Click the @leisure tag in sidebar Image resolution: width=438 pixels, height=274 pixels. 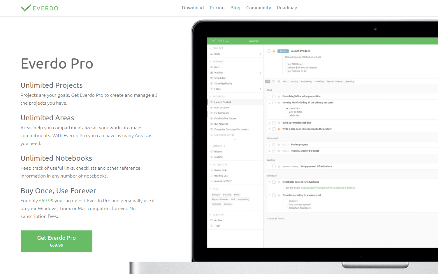coord(216,195)
